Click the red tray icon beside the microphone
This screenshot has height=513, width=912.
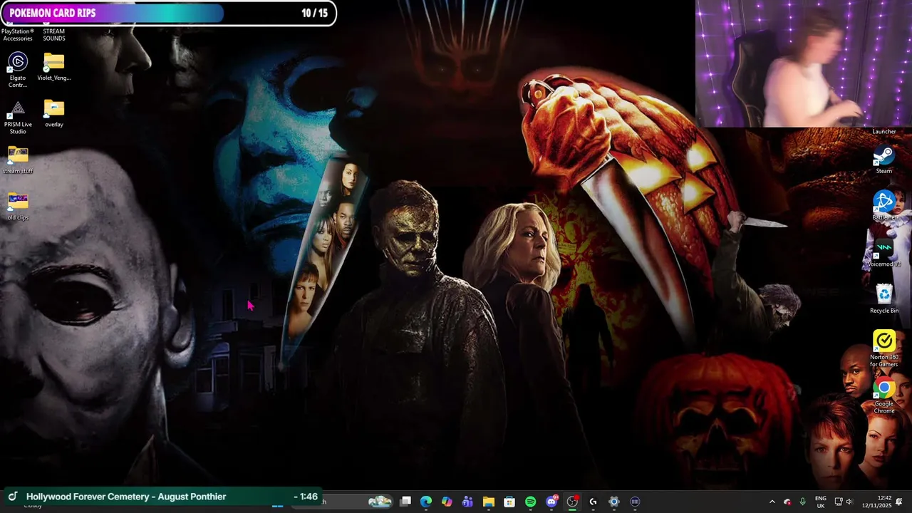(x=787, y=502)
